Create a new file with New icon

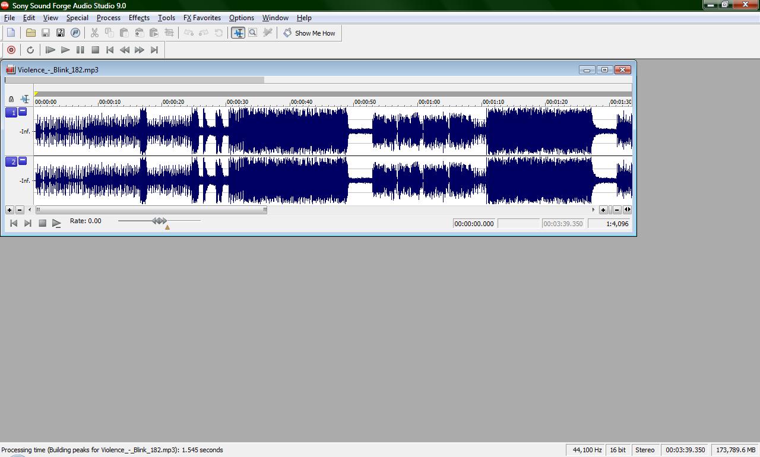pos(11,33)
